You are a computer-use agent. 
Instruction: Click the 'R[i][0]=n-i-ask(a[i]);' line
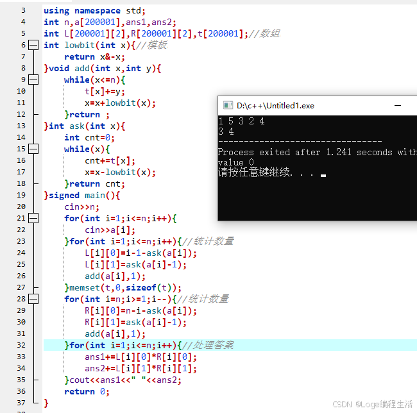tap(140, 310)
